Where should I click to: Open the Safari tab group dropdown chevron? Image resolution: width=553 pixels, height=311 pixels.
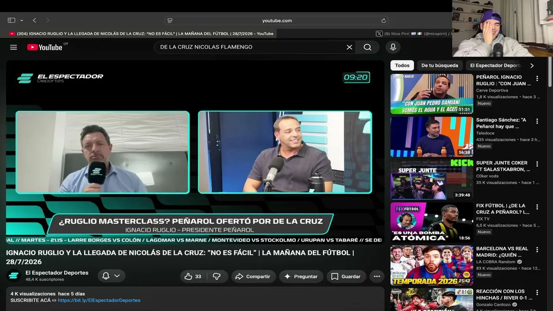(x=22, y=20)
